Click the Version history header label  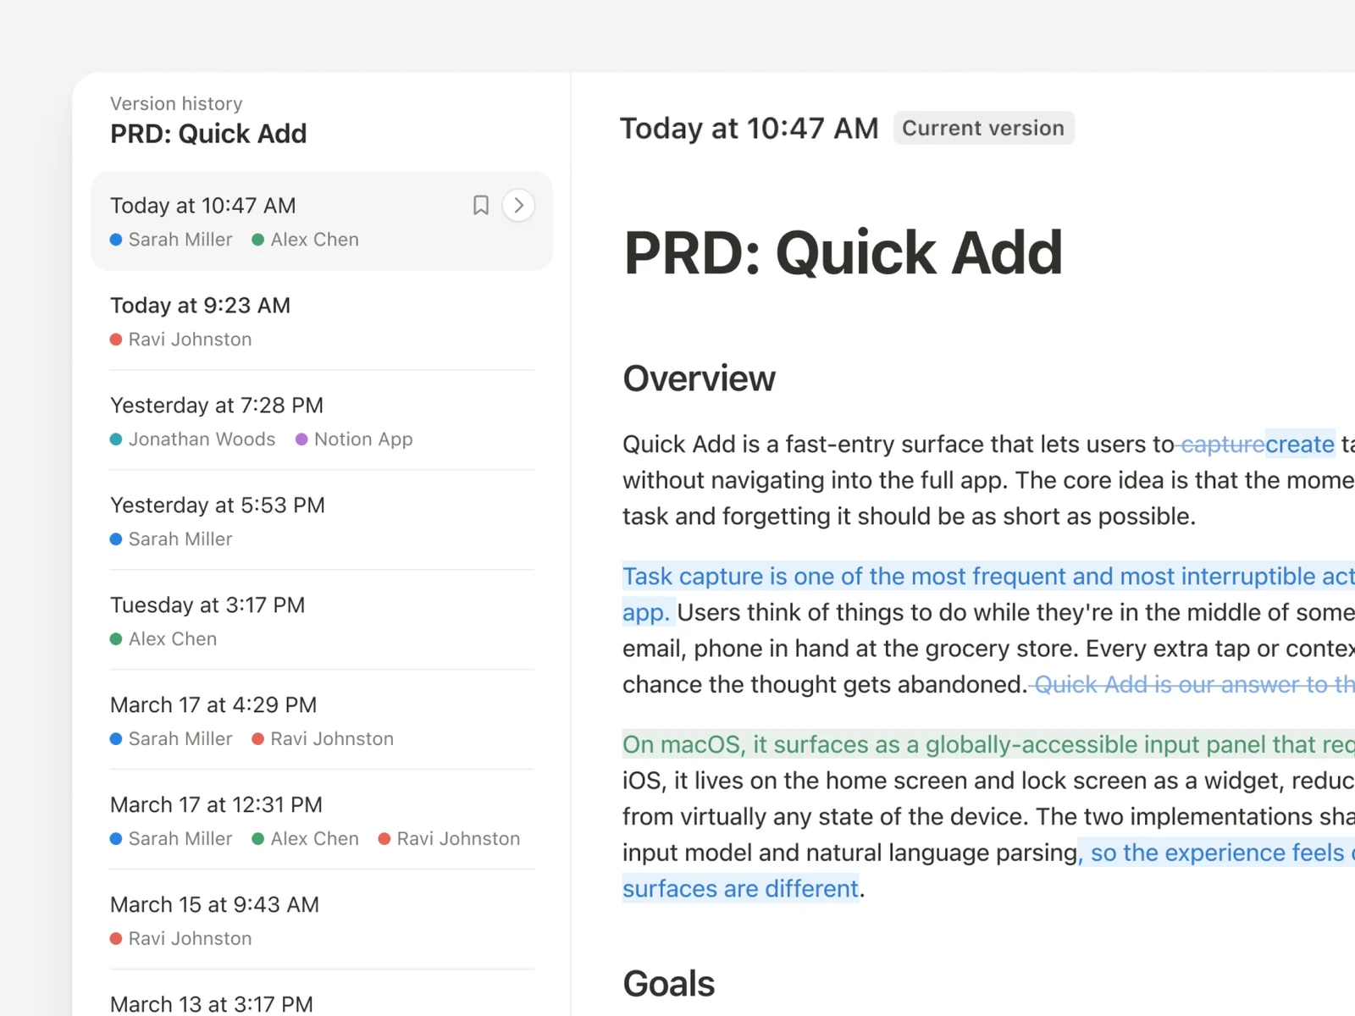point(176,103)
